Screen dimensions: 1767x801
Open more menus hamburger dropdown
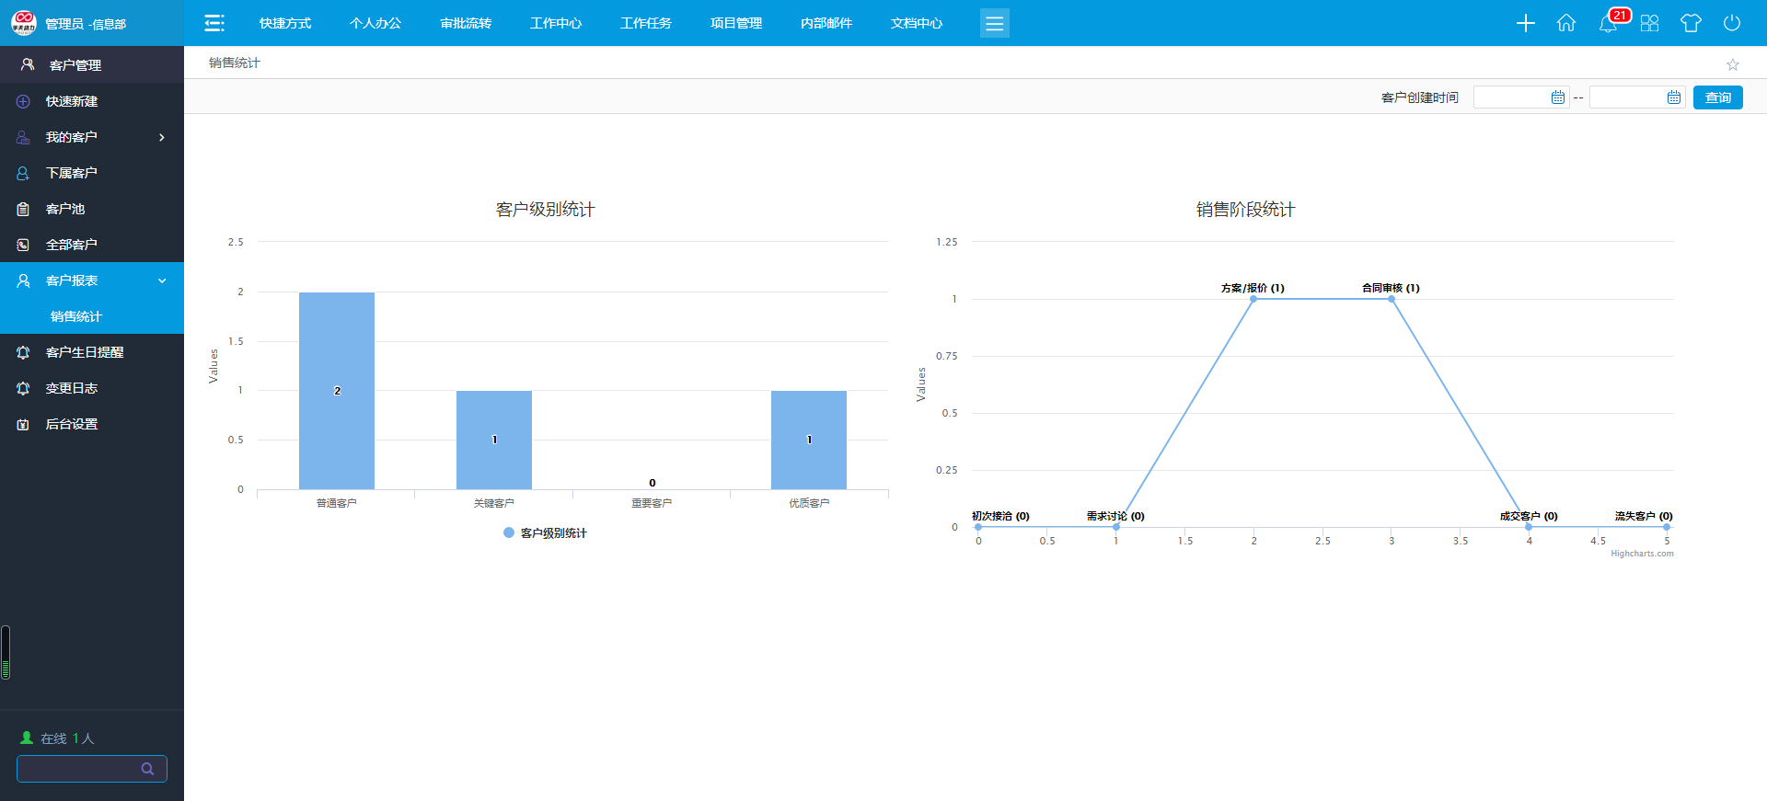(994, 23)
